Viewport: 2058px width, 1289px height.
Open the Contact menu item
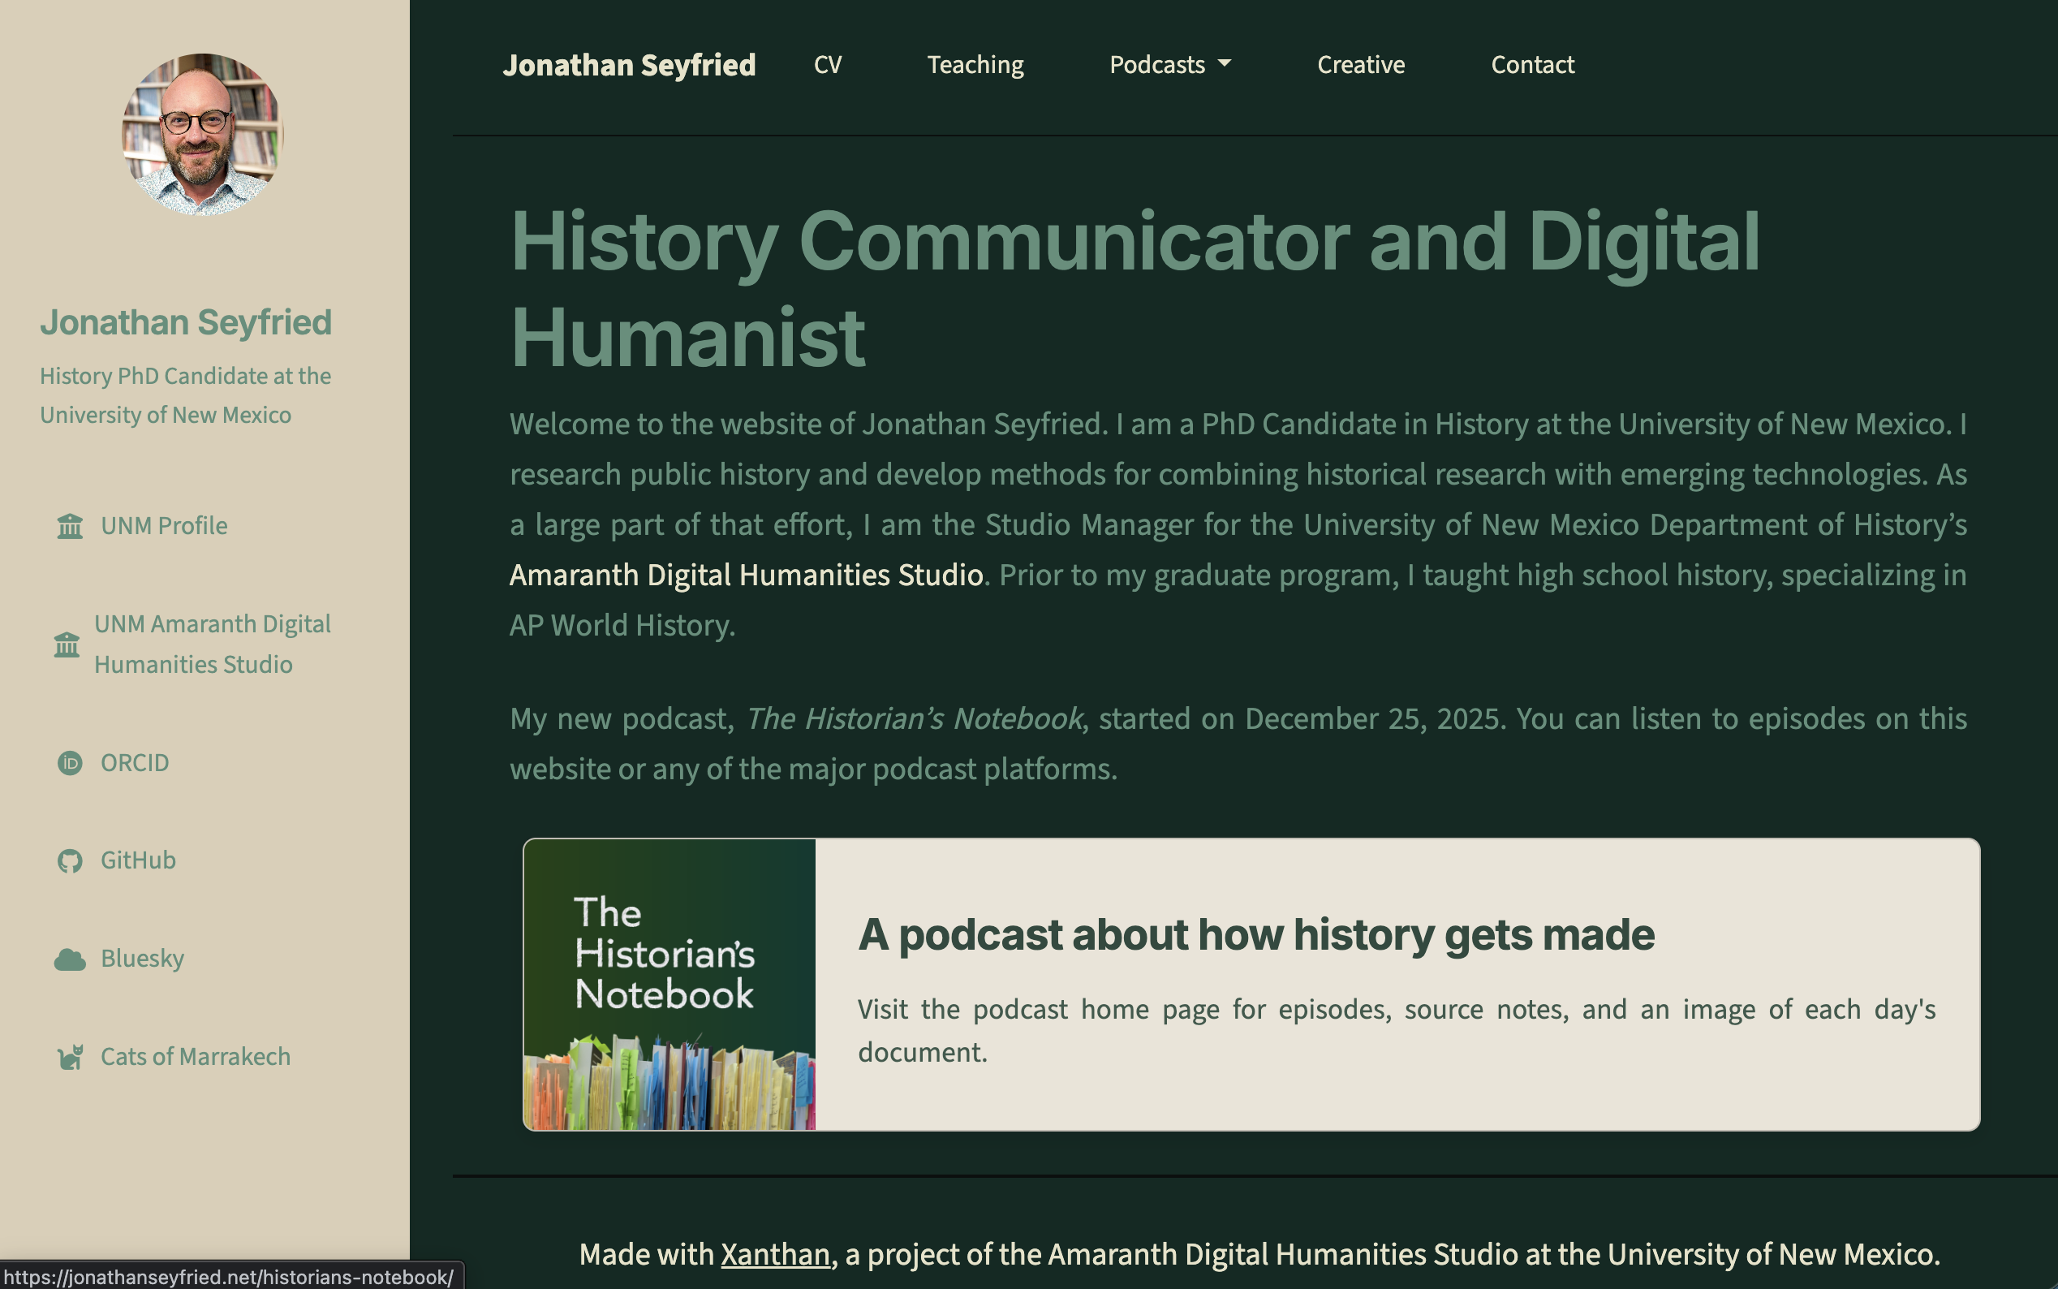point(1532,65)
